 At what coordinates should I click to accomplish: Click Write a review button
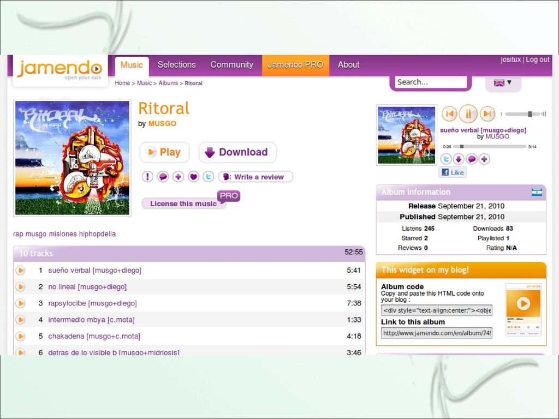[x=255, y=177]
